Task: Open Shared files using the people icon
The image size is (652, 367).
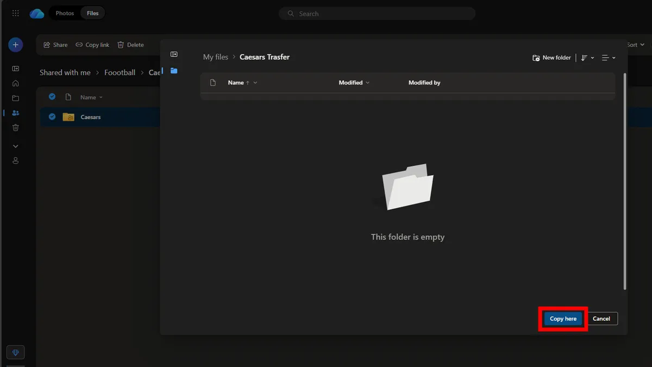Action: (15, 113)
